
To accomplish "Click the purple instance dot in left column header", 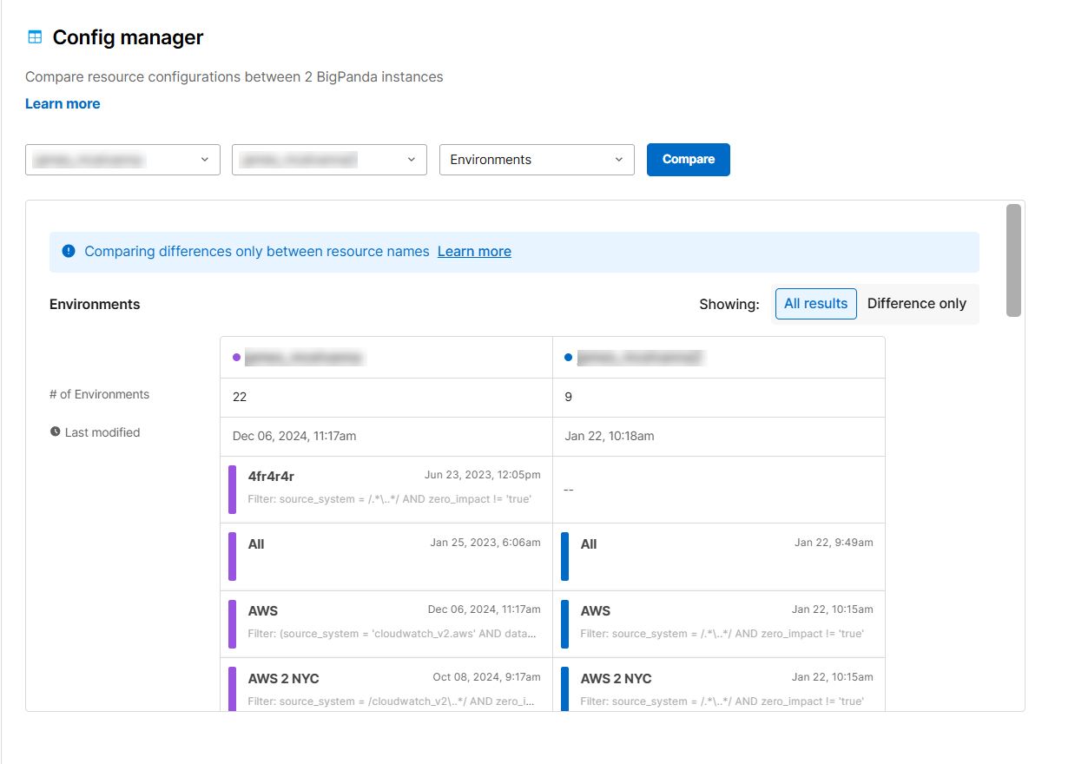I will 237,357.
